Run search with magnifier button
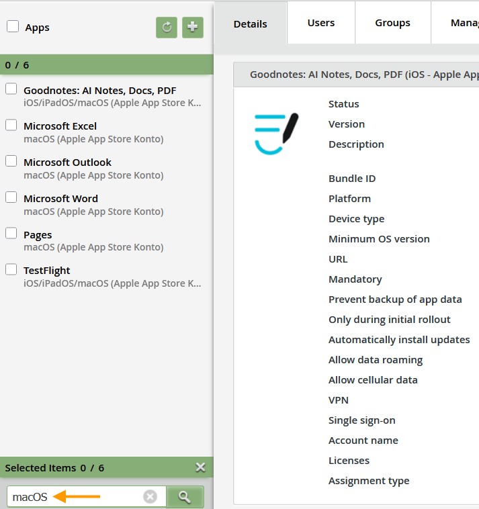This screenshot has height=509, width=479. tap(185, 497)
